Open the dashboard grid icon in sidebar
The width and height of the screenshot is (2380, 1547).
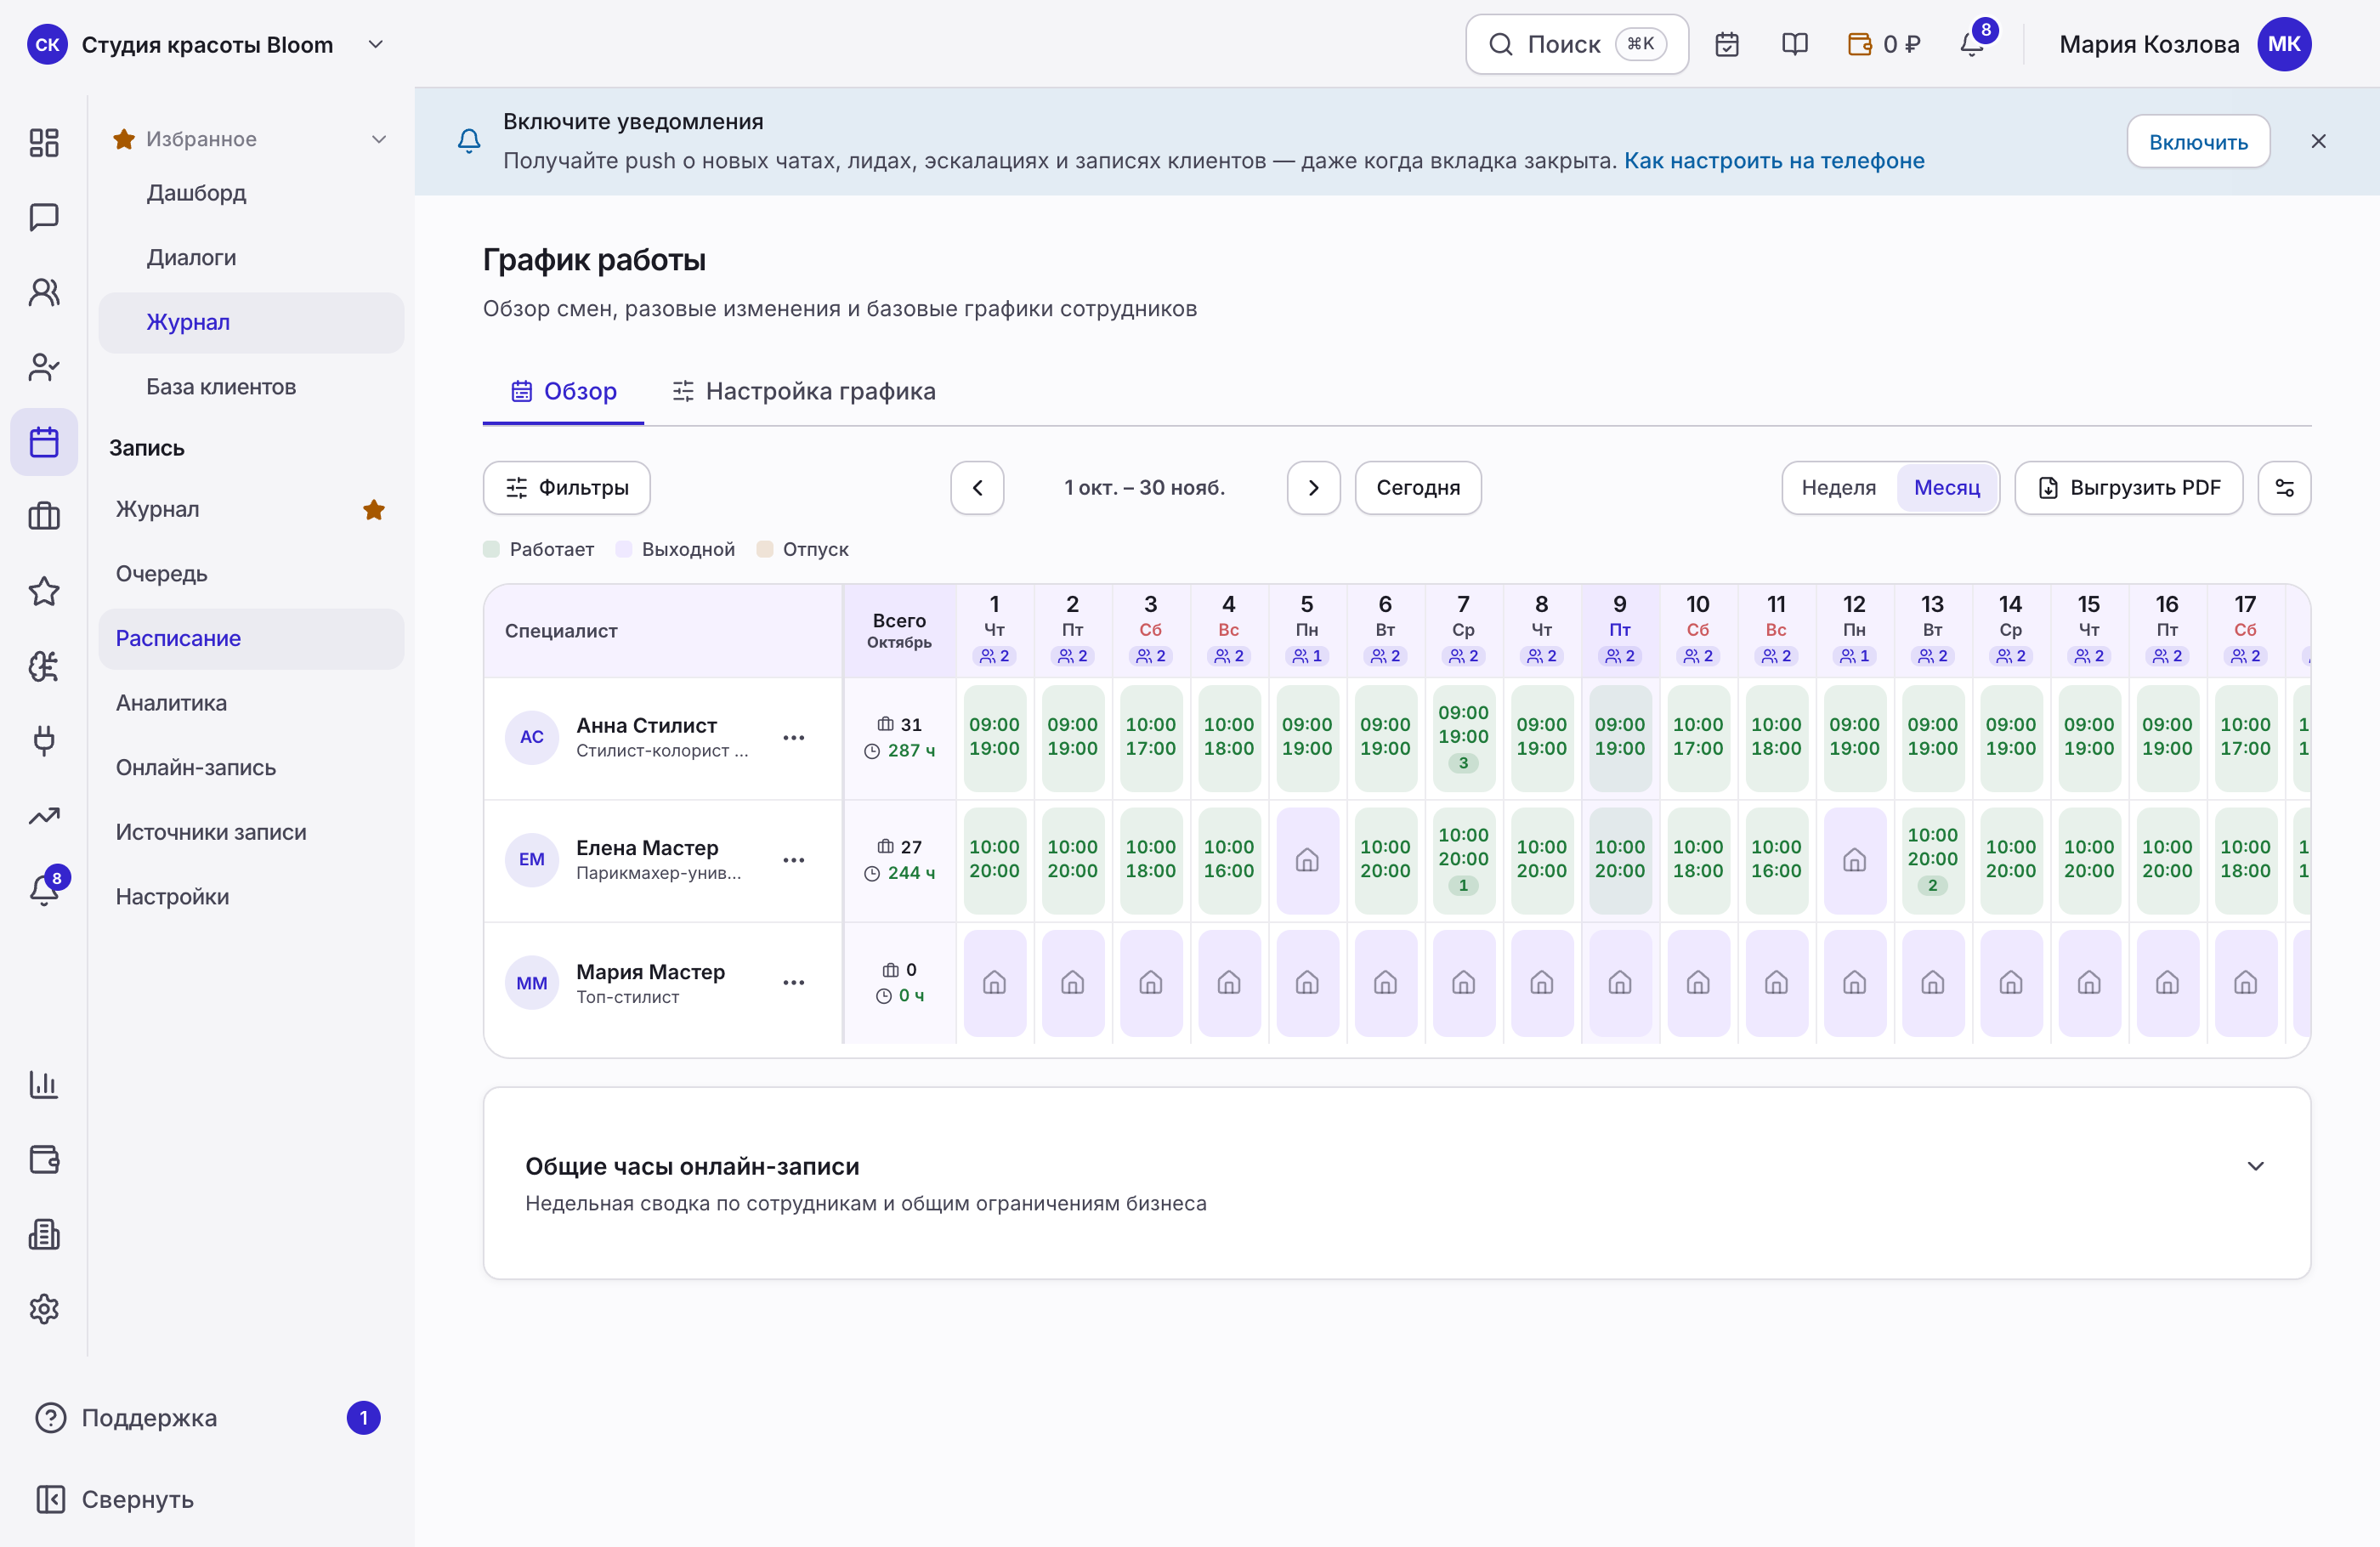[44, 142]
